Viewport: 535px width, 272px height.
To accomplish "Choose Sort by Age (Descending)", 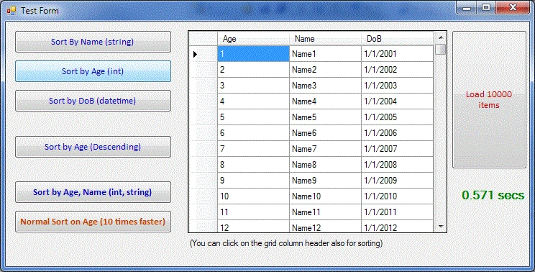I will [93, 147].
